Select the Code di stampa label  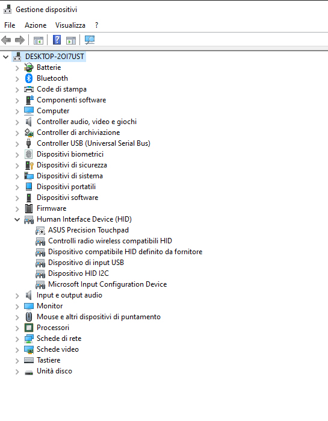(61, 89)
